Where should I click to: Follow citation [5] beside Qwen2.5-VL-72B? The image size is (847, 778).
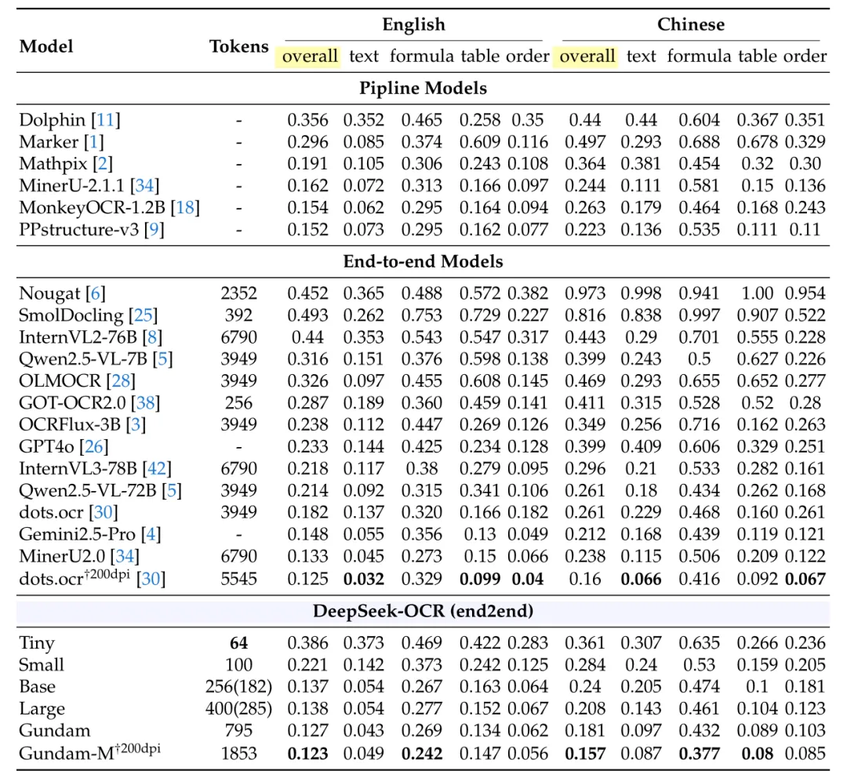172,491
